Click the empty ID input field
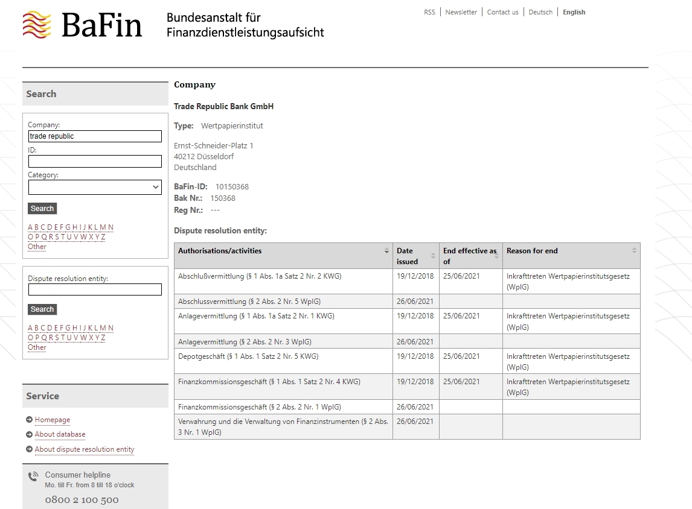692x509 pixels. (x=95, y=161)
